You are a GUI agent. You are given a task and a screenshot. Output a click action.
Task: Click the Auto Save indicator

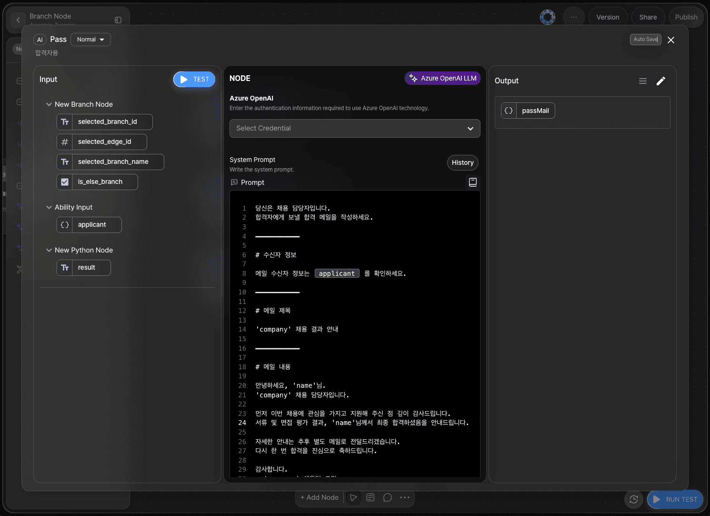(x=646, y=40)
